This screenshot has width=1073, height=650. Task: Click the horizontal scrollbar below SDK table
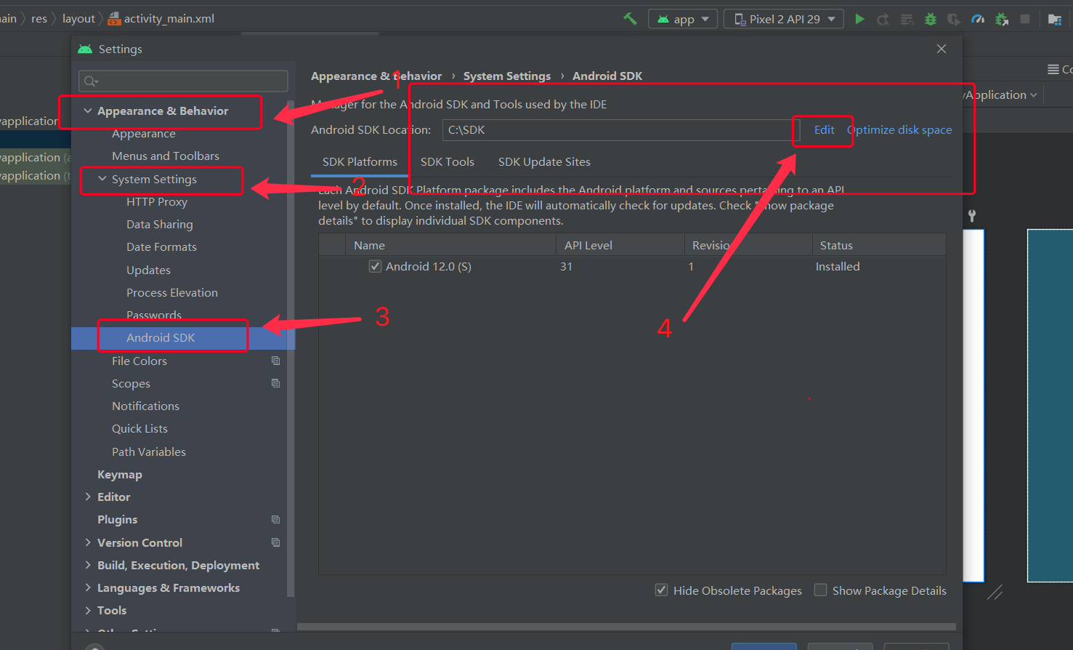pos(626,627)
